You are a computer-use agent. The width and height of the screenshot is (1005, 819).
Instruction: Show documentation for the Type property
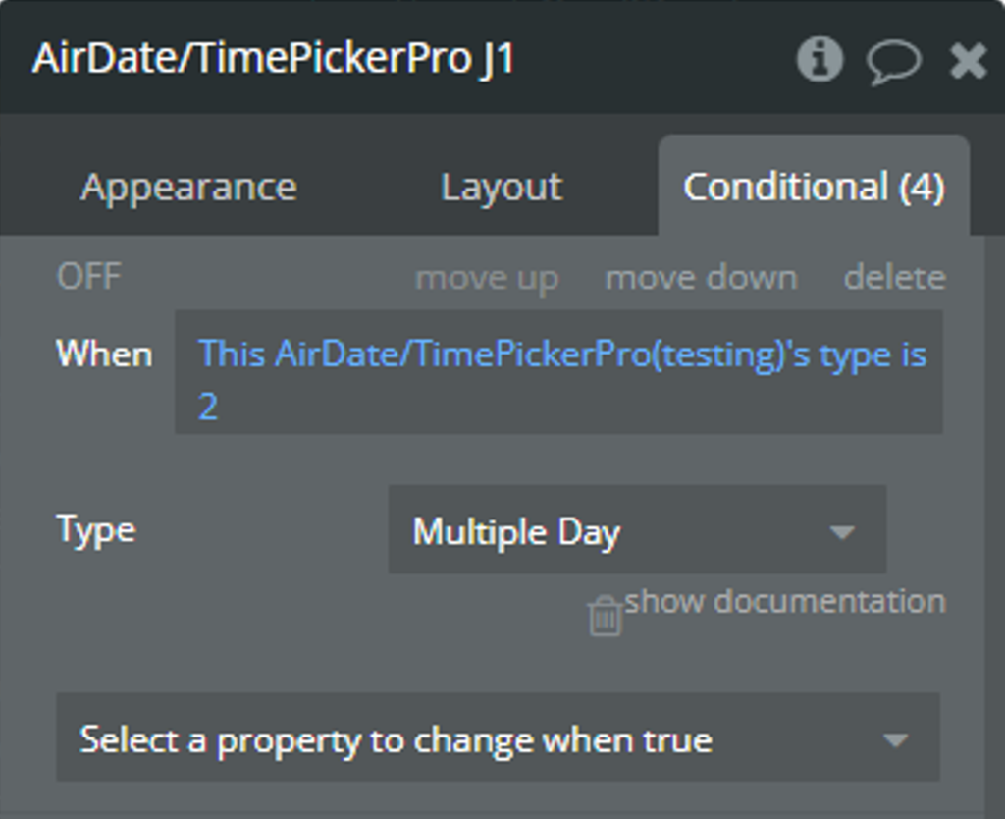(x=785, y=601)
